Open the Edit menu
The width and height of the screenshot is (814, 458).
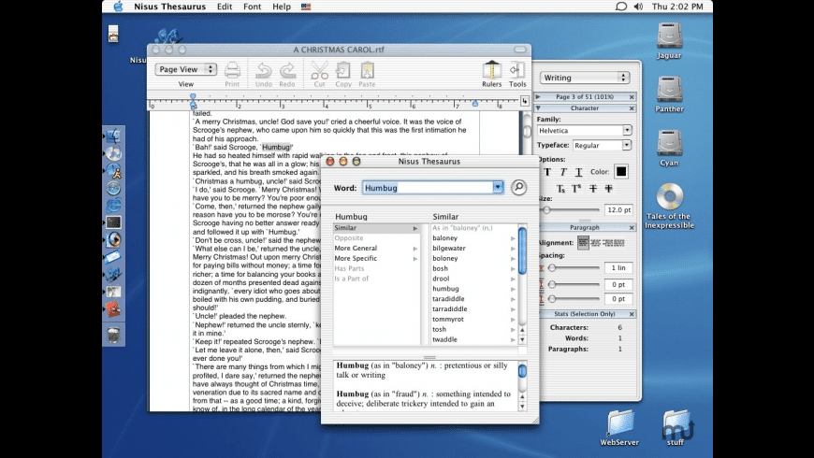point(225,7)
